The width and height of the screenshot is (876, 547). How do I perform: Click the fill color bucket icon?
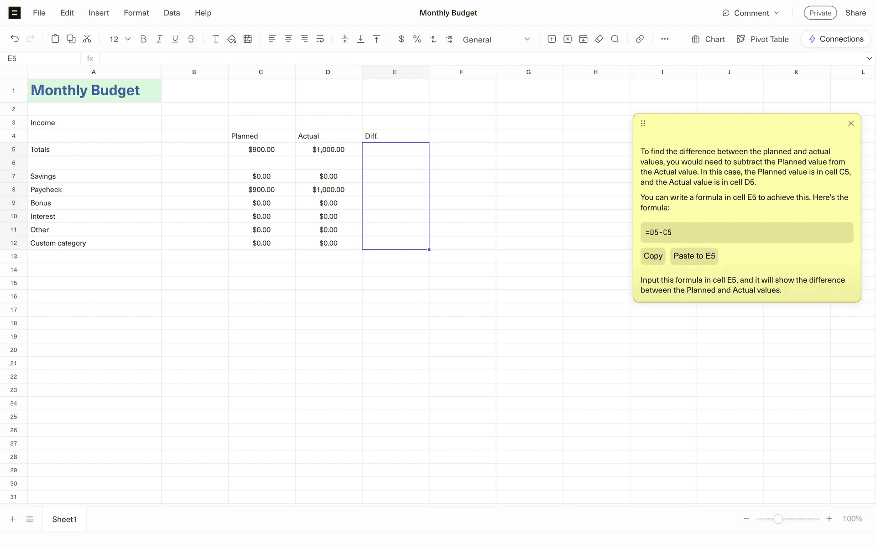[232, 39]
